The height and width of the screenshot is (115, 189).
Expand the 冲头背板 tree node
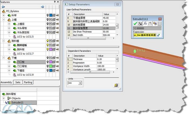tap(9, 28)
